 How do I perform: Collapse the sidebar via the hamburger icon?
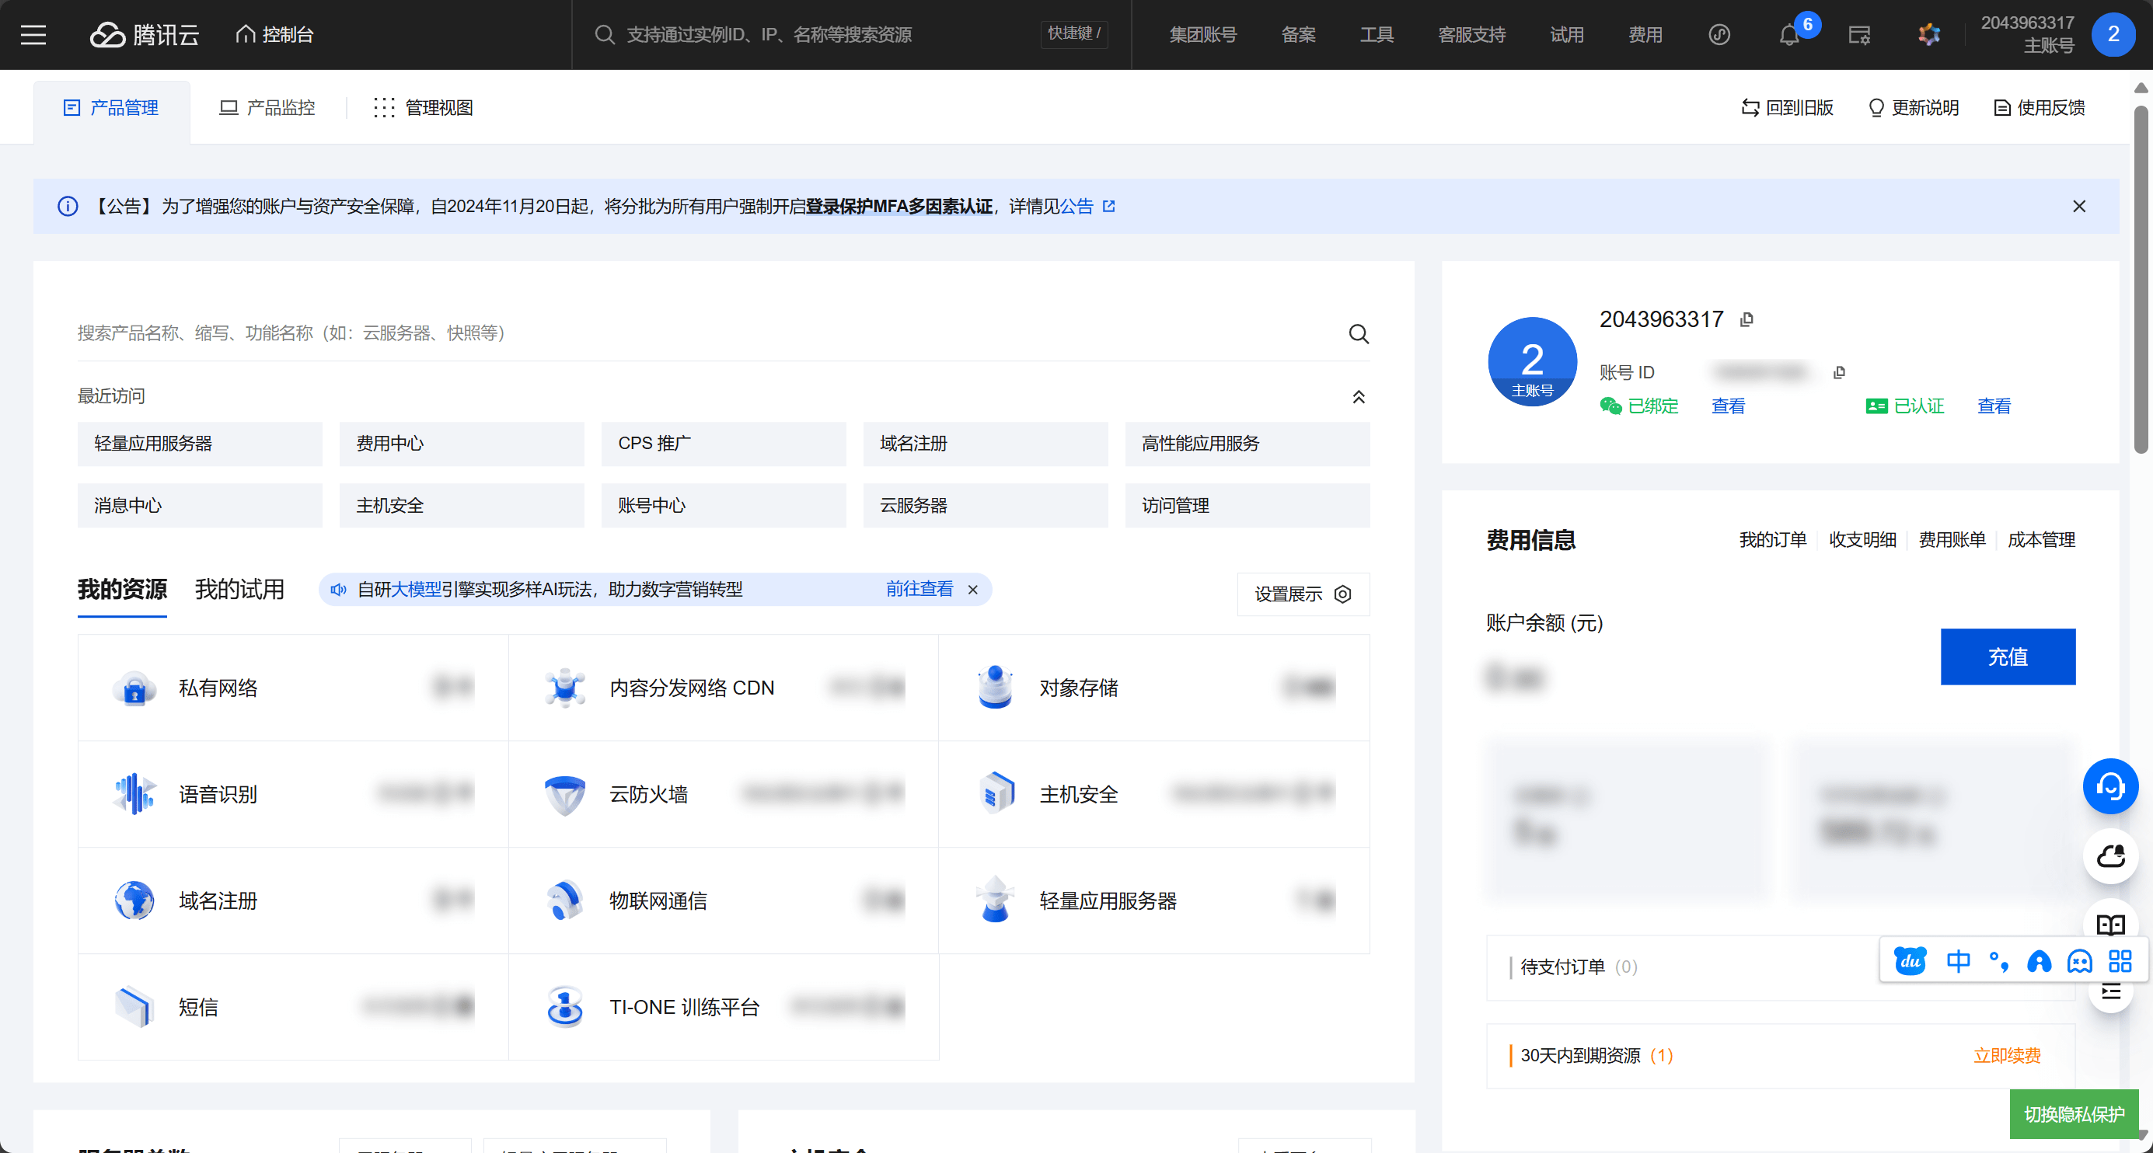[x=33, y=34]
